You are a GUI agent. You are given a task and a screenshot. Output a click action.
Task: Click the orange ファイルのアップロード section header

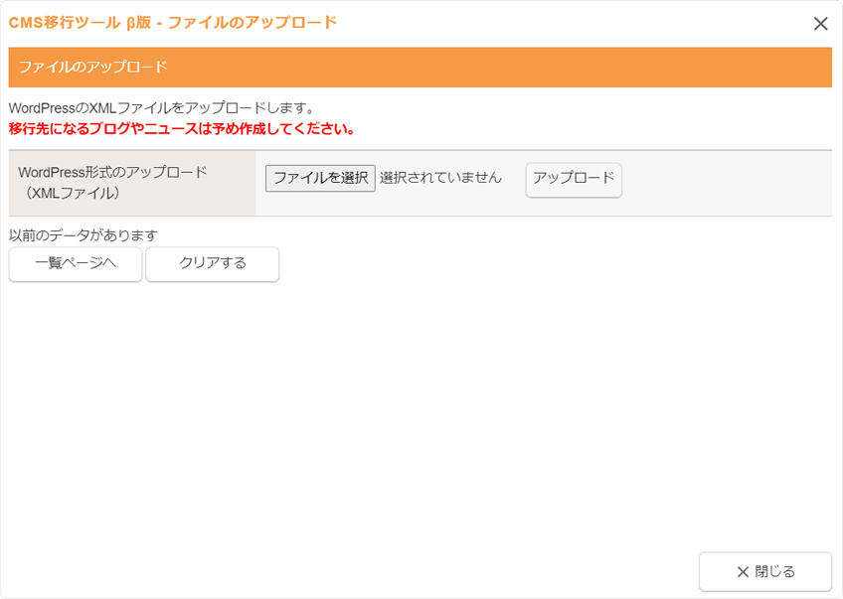click(420, 68)
